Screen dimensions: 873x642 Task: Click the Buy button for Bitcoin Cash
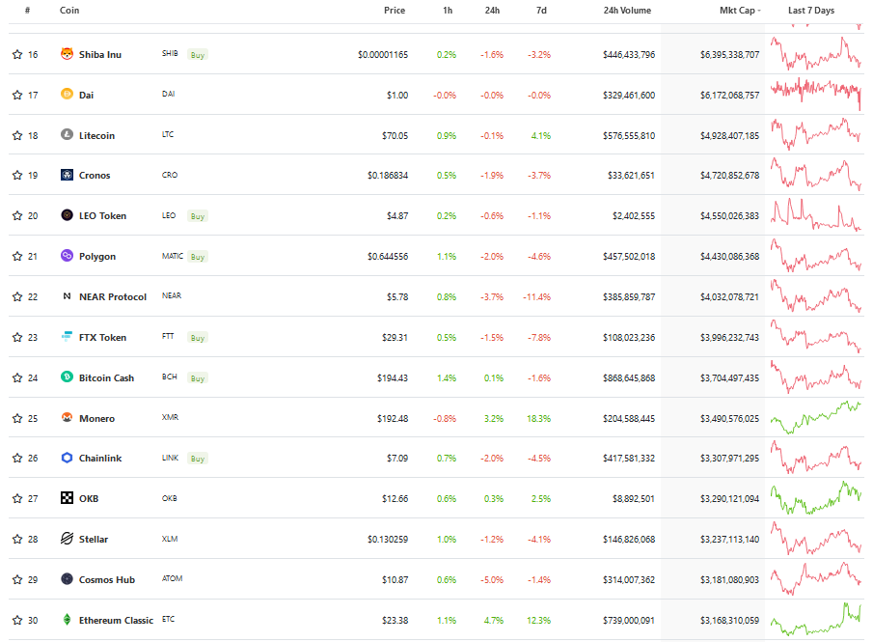tap(198, 377)
